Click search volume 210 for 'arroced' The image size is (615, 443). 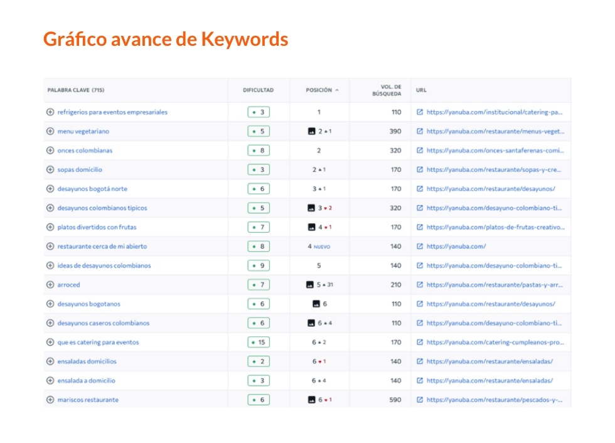click(x=396, y=285)
